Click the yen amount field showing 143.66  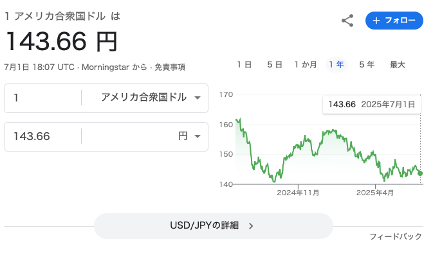tap(43, 136)
